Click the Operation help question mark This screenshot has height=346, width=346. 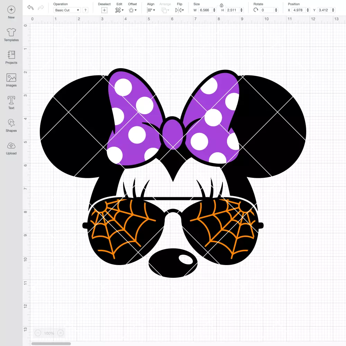click(x=85, y=10)
